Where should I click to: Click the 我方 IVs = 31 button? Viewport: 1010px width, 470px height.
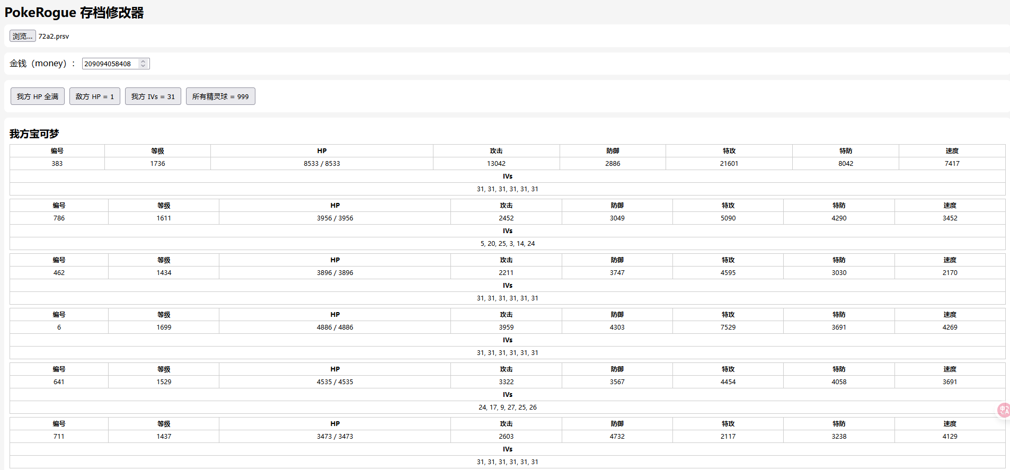(153, 96)
